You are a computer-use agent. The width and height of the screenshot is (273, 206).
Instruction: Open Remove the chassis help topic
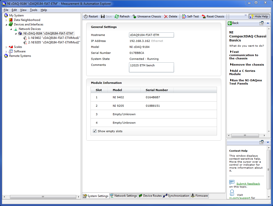[247, 65]
